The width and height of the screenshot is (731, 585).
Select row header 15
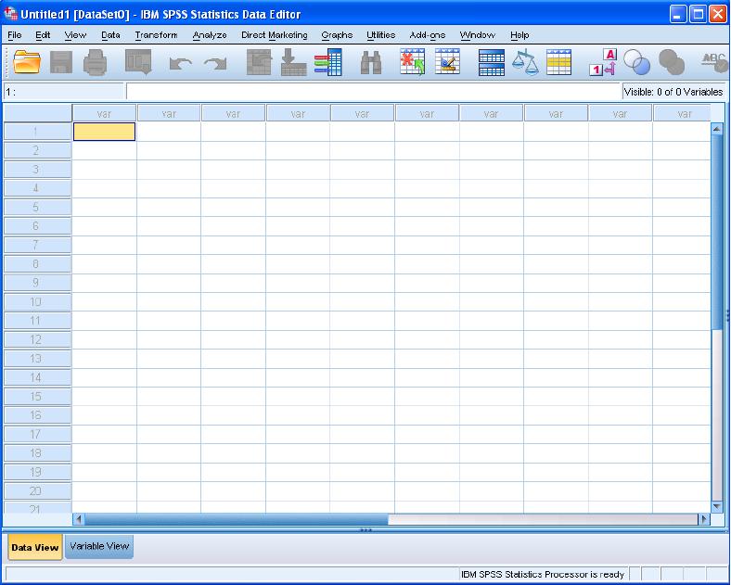tap(37, 397)
